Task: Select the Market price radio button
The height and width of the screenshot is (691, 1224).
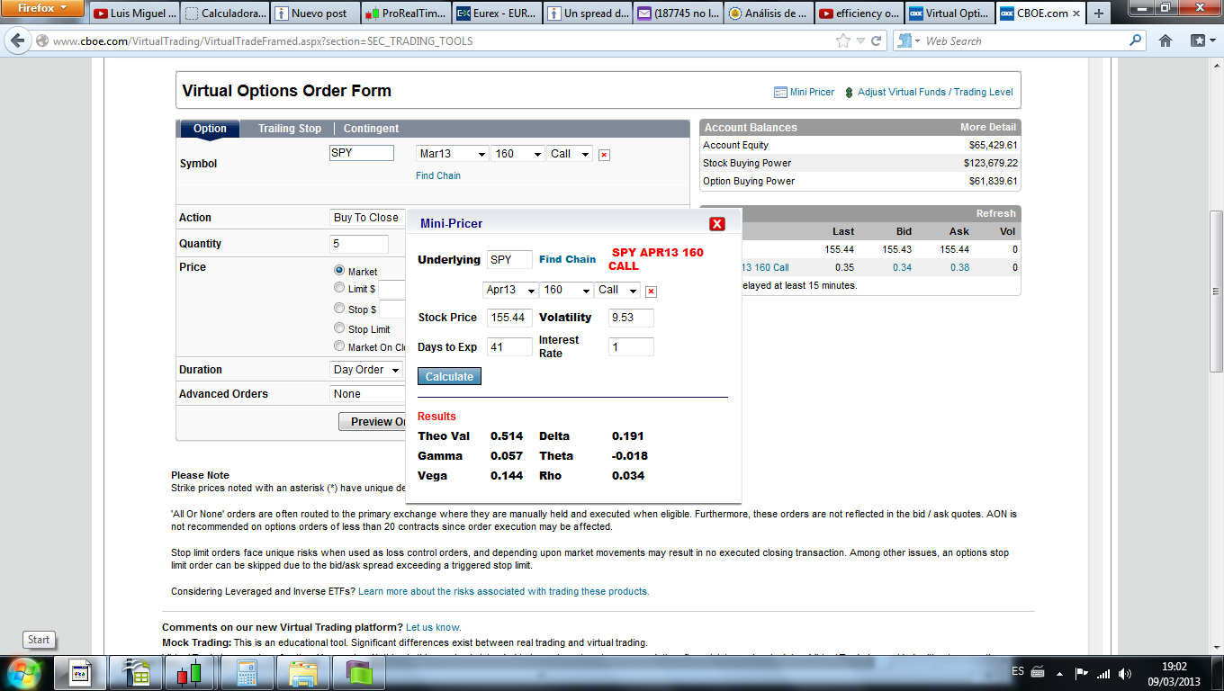Action: tap(339, 270)
